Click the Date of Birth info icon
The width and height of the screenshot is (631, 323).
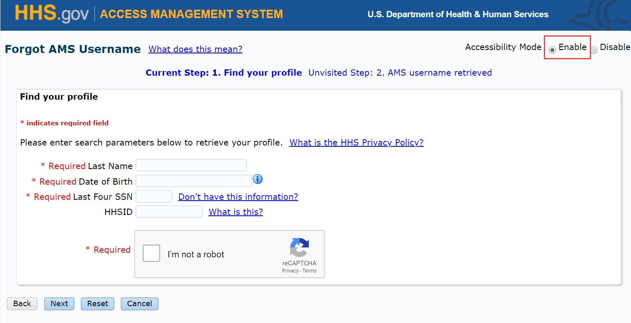[x=257, y=179]
